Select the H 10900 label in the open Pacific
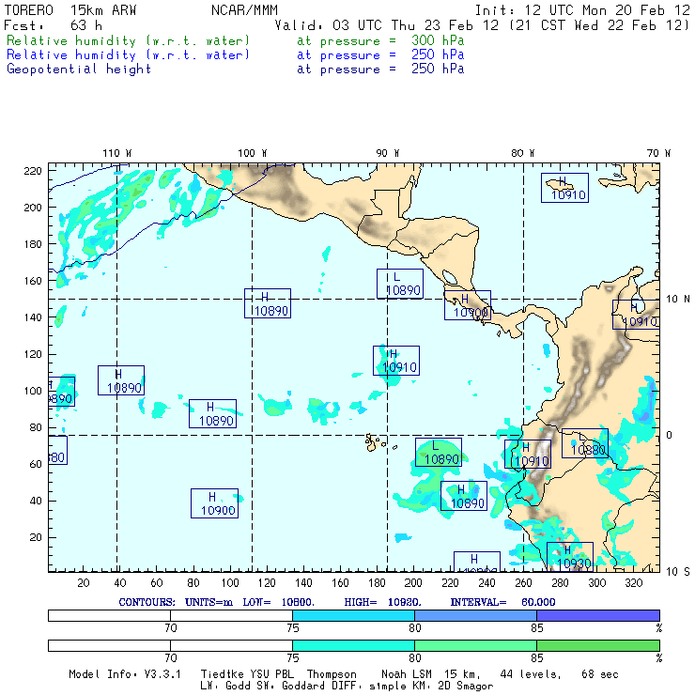 tap(214, 503)
